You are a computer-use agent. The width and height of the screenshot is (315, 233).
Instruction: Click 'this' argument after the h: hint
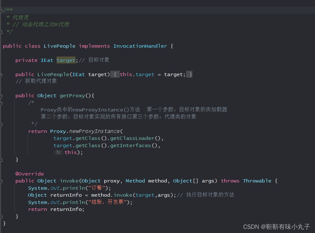click(70, 152)
